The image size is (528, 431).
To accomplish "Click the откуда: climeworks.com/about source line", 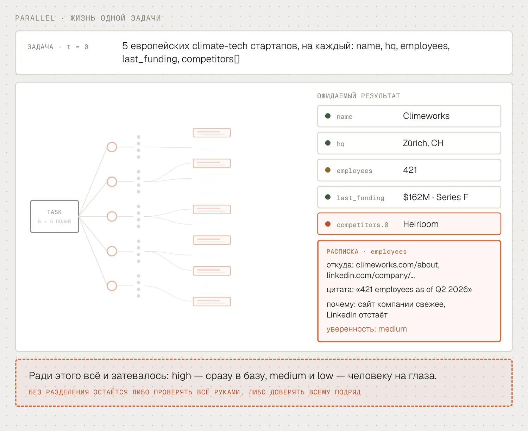I will (383, 270).
